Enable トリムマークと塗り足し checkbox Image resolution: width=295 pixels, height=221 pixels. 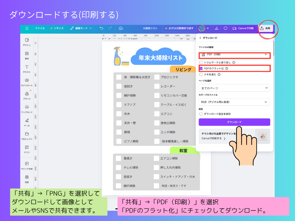point(201,62)
